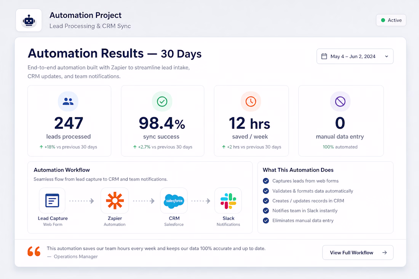Click 'Lead Processing & CRM Sync' subtitle
419x279 pixels.
(90, 26)
